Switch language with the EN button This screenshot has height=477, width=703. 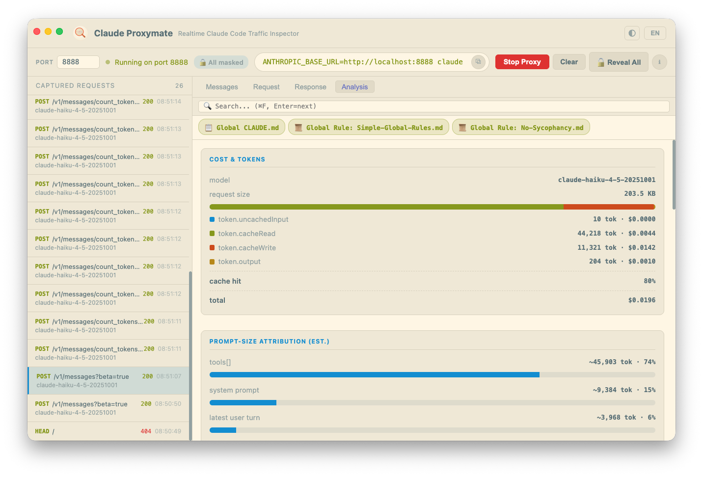[x=655, y=33]
